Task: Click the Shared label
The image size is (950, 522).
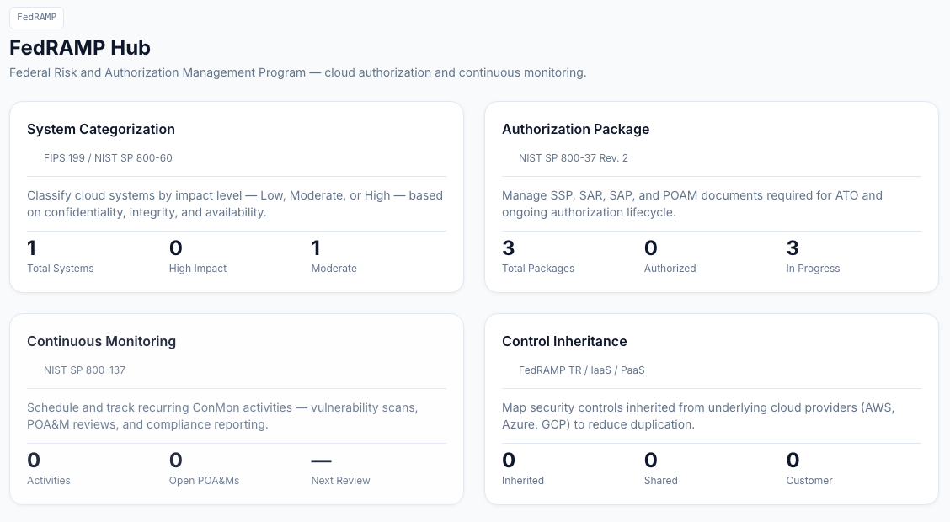Action: (x=661, y=480)
